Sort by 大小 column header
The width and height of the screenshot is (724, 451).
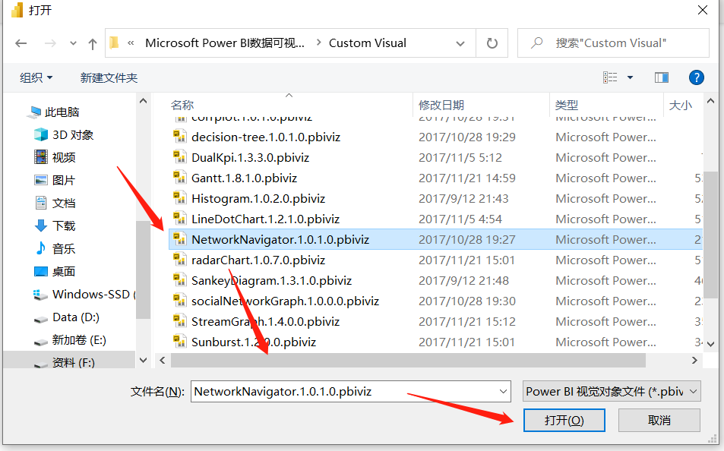[x=681, y=106]
